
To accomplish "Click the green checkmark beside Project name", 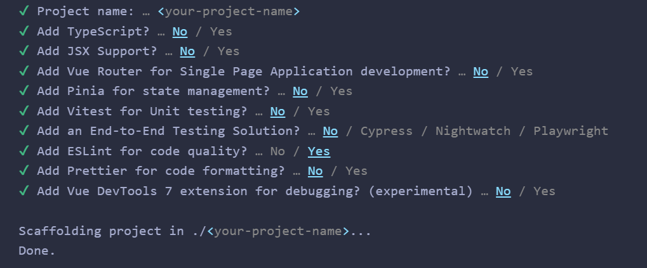I will pyautogui.click(x=23, y=11).
